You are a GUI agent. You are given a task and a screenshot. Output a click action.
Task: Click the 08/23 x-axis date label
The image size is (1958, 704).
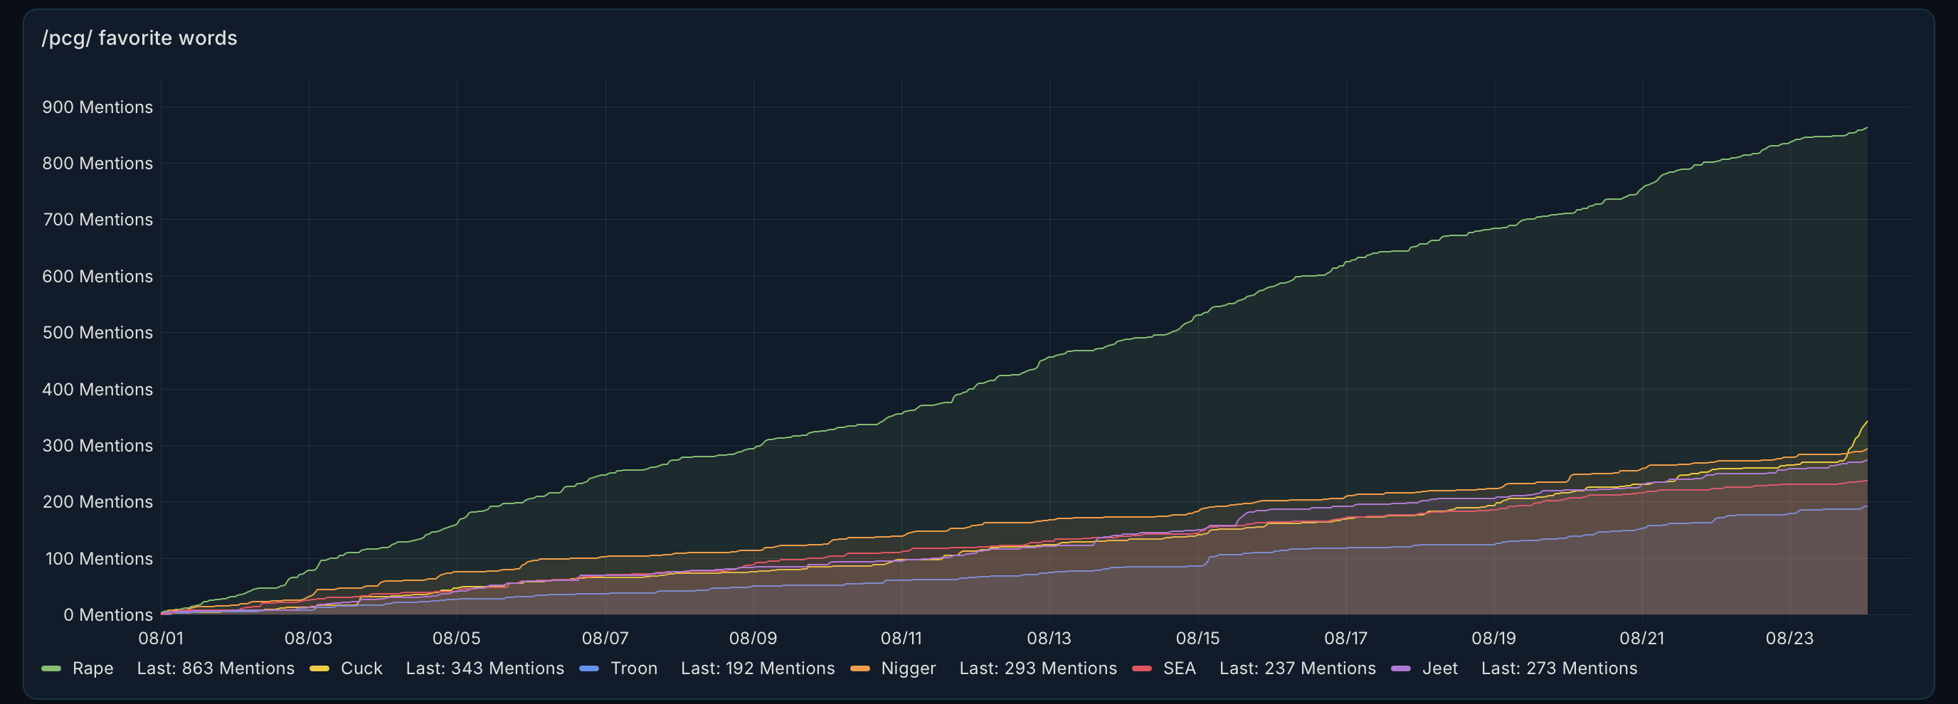[x=1790, y=638]
